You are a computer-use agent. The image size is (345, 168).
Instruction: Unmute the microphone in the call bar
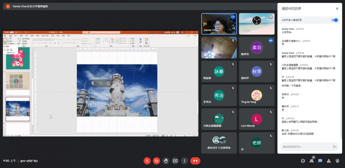(147, 161)
